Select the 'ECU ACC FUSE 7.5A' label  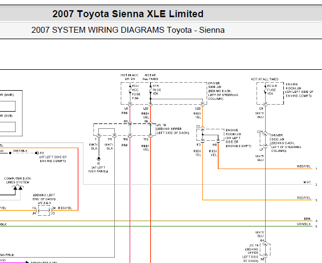[x=136, y=92]
